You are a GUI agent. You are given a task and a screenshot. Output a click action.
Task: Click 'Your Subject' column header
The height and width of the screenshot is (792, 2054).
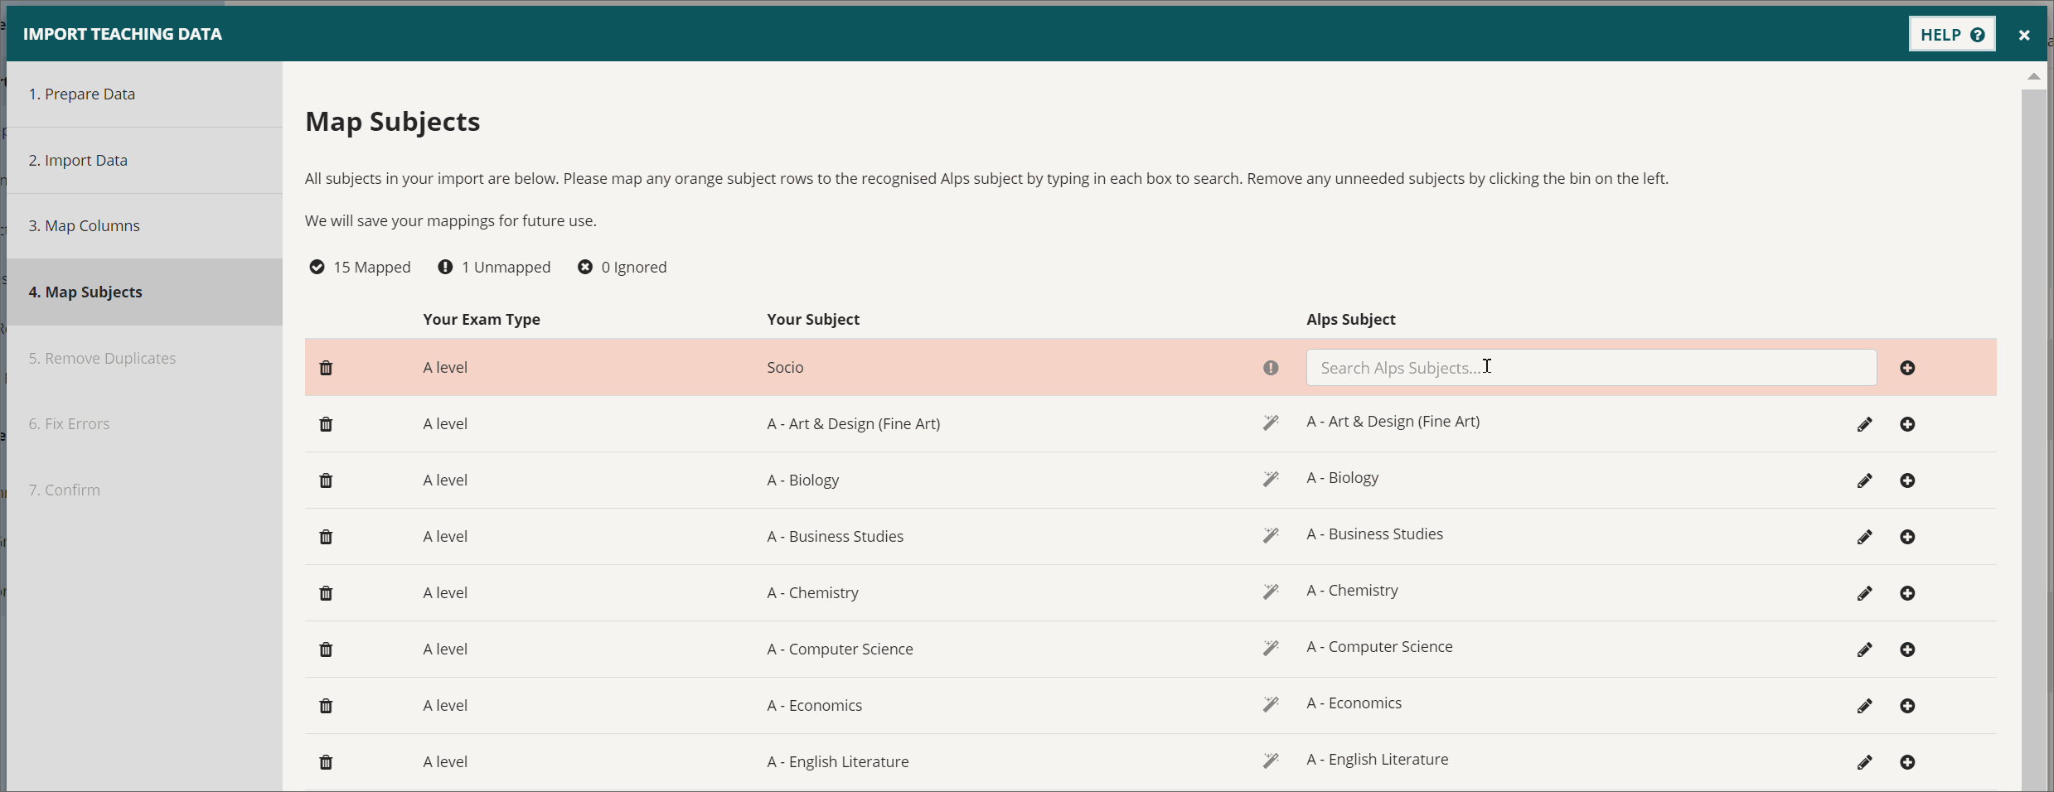pos(813,320)
